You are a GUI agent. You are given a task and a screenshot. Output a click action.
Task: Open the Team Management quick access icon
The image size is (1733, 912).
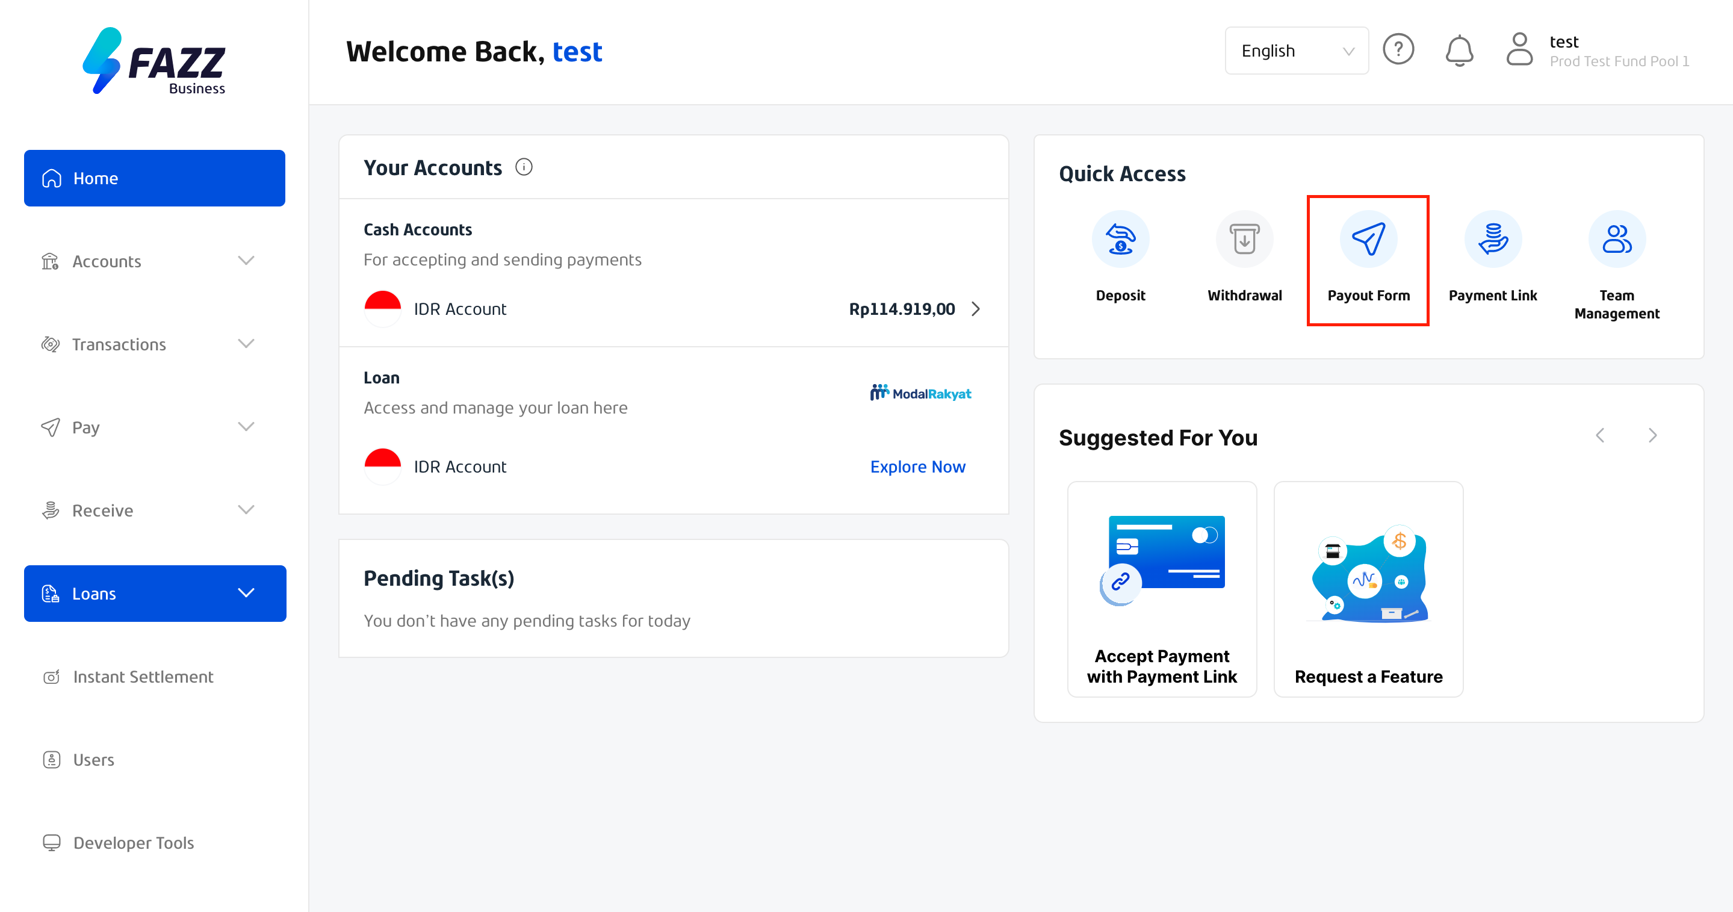pyautogui.click(x=1617, y=239)
